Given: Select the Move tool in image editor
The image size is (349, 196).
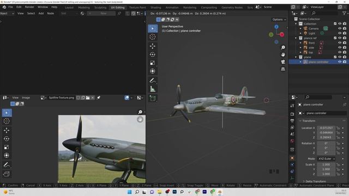Looking at the screenshot, I should coord(7,130).
